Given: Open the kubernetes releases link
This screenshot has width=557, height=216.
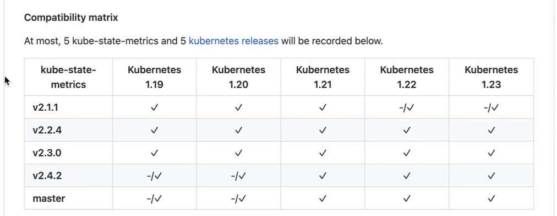Looking at the screenshot, I should tap(233, 41).
